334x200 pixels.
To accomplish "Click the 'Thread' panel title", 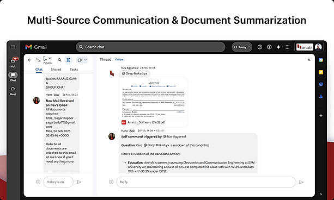I will tap(106, 60).
